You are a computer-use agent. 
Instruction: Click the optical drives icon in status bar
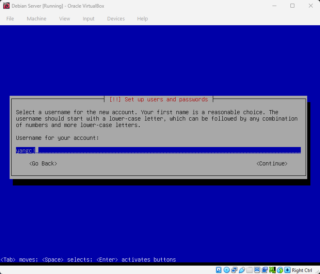point(226,270)
